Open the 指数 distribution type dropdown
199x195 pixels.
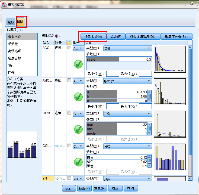[x=127, y=48]
